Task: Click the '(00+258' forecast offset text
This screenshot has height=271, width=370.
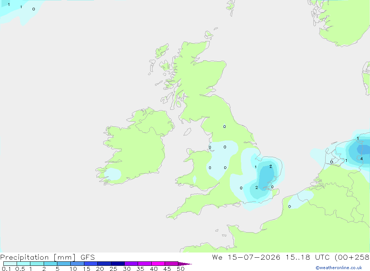Action: [x=352, y=257]
